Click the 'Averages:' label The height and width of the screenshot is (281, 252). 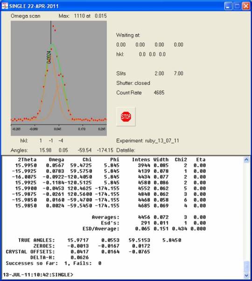(x=105, y=217)
